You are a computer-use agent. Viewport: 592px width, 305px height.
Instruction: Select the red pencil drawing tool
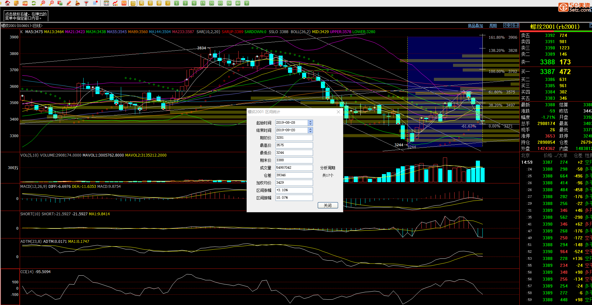pos(69,3)
